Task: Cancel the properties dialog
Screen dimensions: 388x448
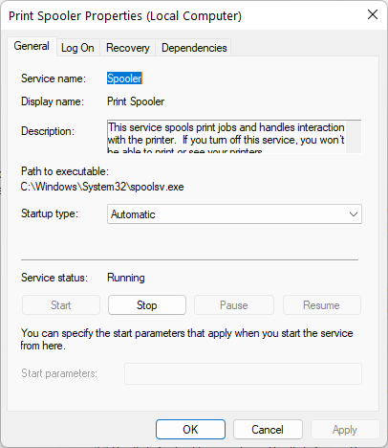Action: point(268,430)
